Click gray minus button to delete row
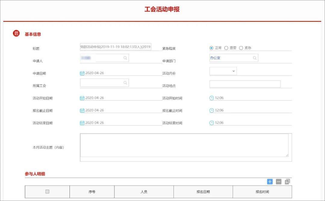Screen dimensions: 325x201 pos(278,181)
